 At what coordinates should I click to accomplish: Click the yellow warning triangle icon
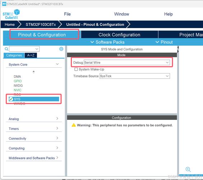point(74,125)
